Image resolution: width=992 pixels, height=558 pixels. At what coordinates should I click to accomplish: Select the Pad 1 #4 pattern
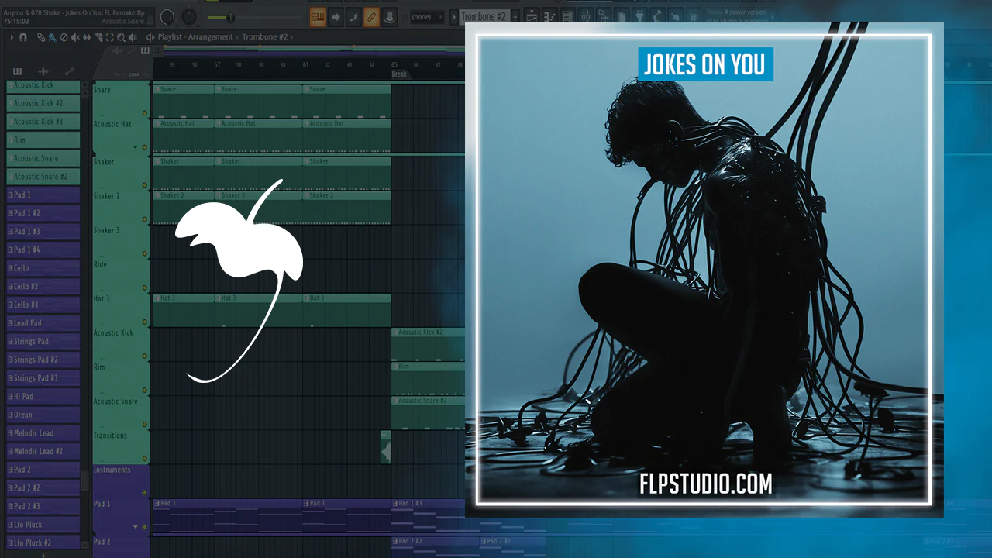coord(43,250)
